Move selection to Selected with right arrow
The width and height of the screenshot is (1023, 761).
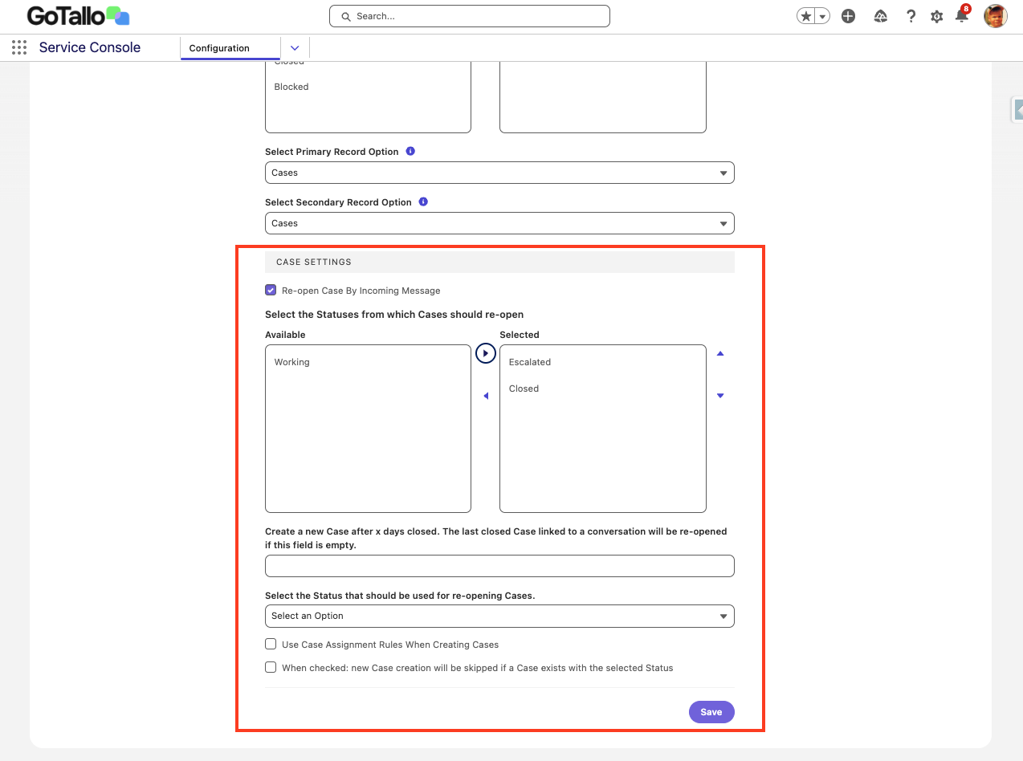coord(486,353)
